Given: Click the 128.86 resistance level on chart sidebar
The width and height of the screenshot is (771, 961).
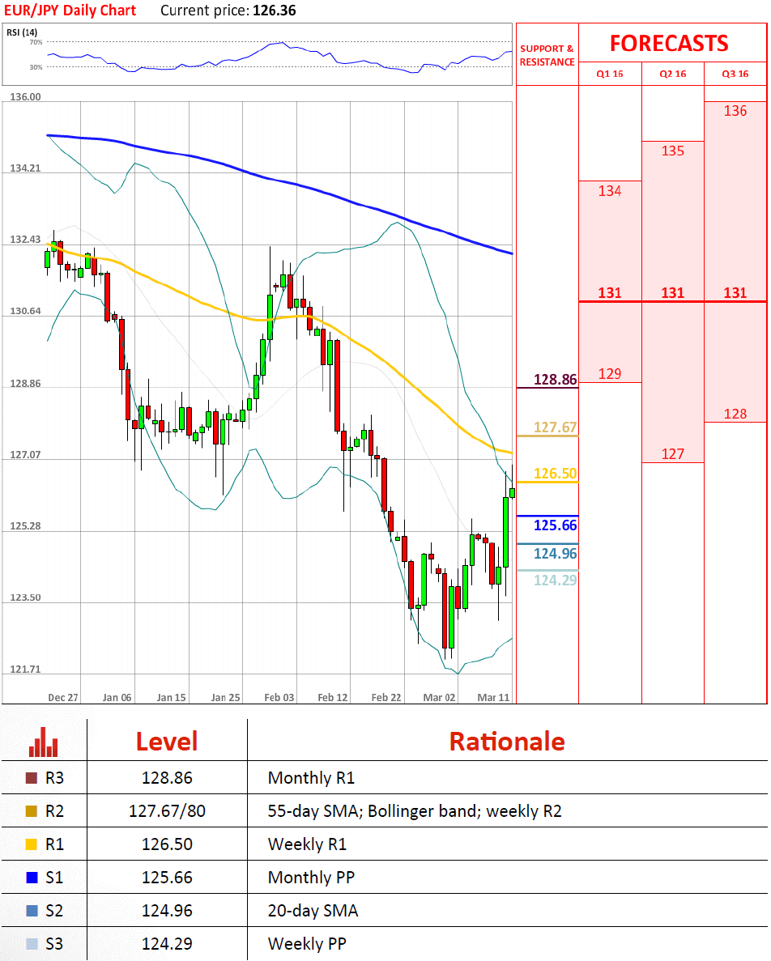Looking at the screenshot, I should (556, 380).
